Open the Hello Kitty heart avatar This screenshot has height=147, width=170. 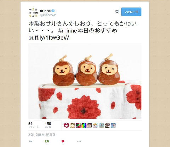coord(67,126)
